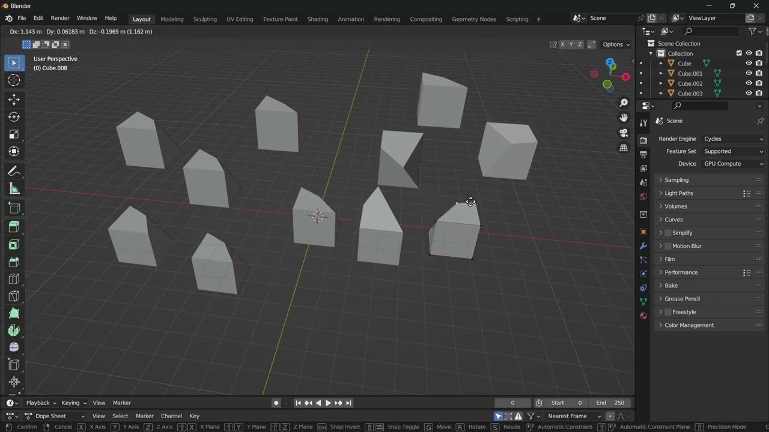This screenshot has height=432, width=769.
Task: Open the Output properties tab
Action: click(643, 155)
